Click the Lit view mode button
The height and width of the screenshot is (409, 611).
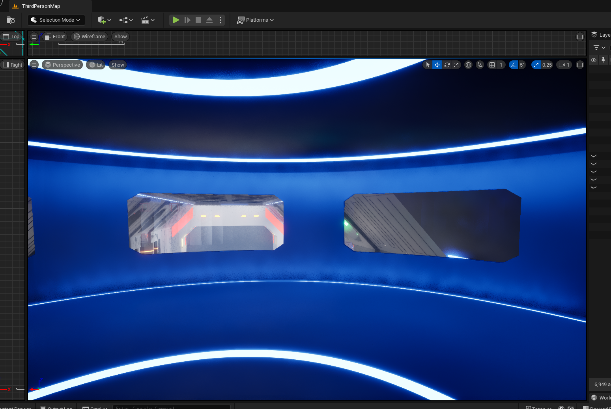click(x=96, y=65)
